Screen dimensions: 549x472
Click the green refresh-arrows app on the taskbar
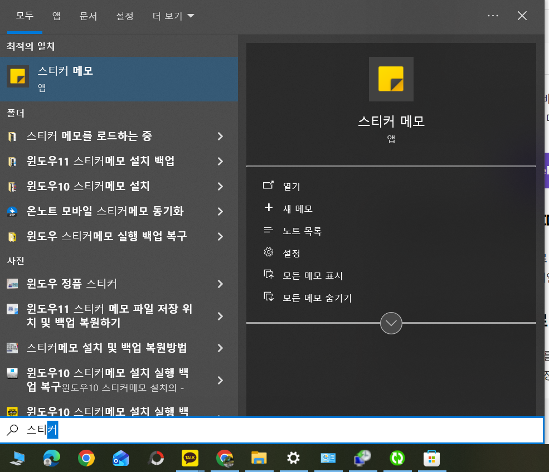point(397,458)
